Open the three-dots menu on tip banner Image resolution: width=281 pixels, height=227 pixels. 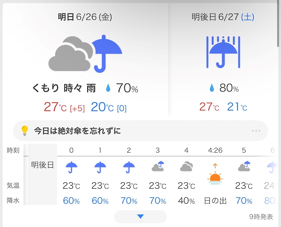tap(256, 131)
